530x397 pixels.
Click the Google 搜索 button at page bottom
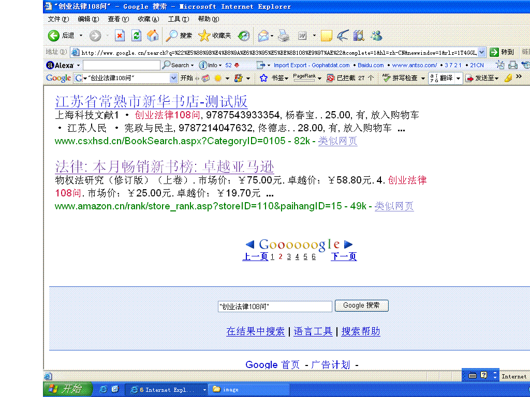[361, 306]
